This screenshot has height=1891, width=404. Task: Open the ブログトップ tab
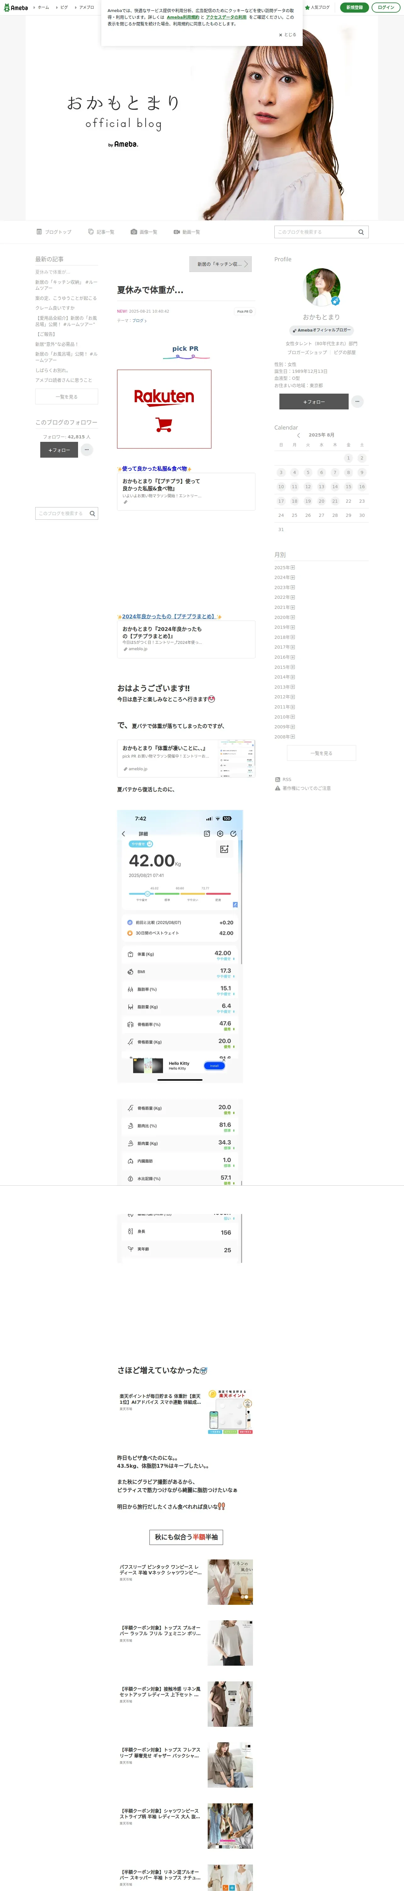54,232
